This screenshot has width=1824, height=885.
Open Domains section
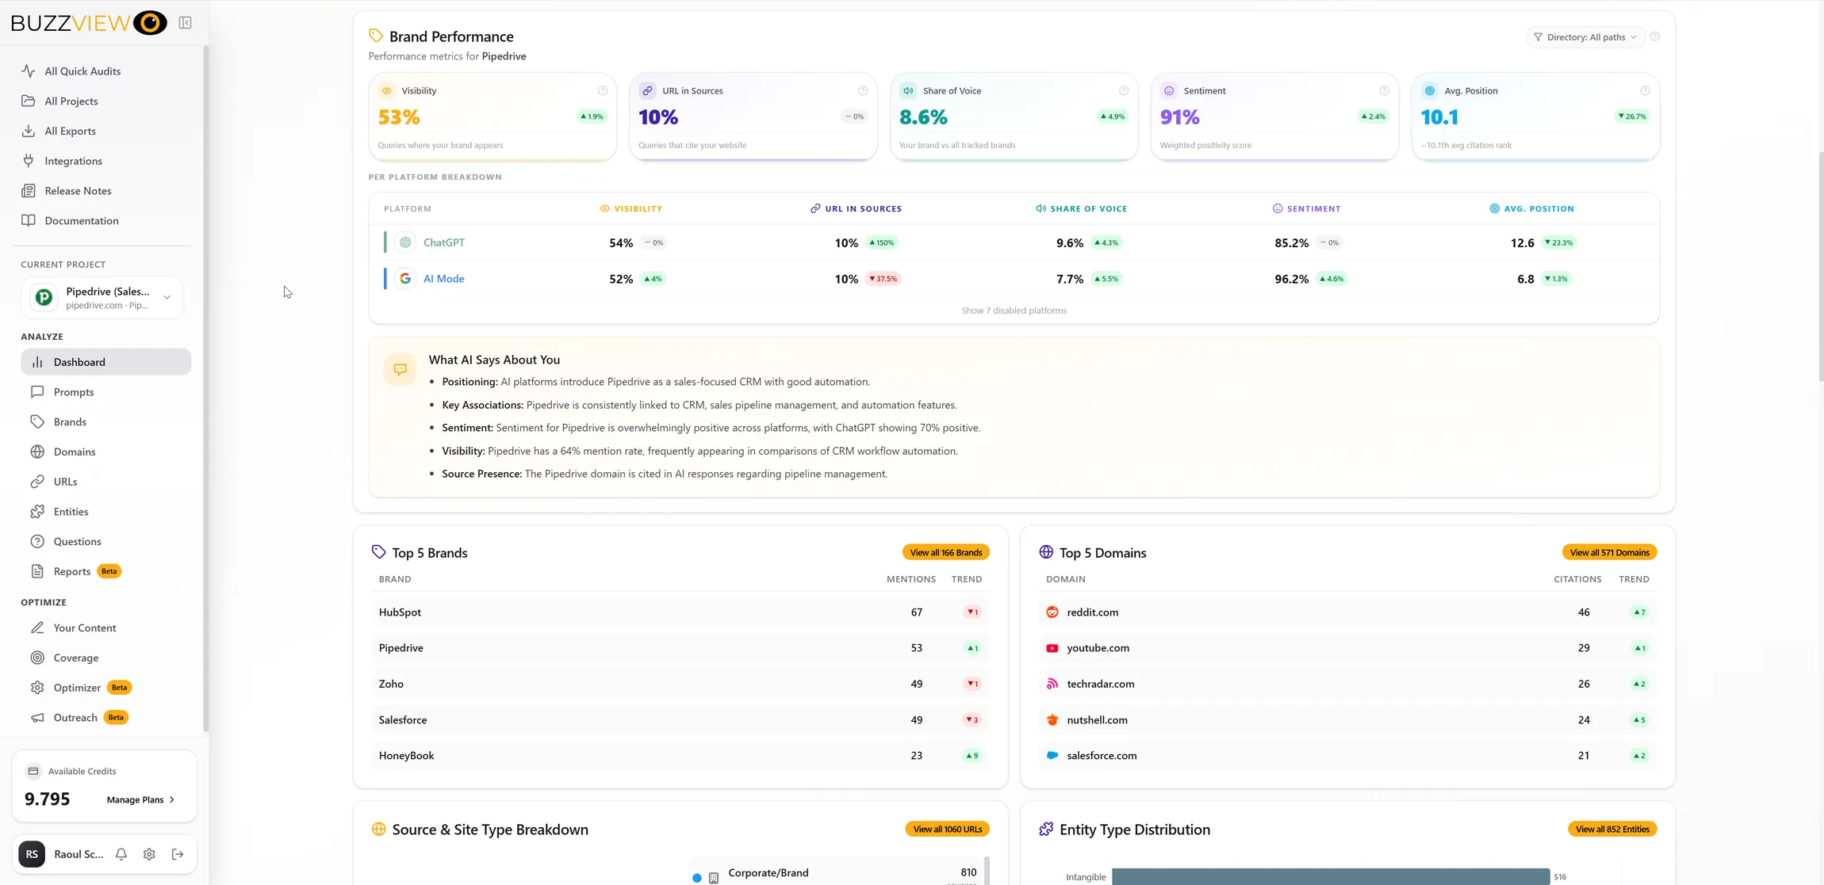pyautogui.click(x=106, y=452)
